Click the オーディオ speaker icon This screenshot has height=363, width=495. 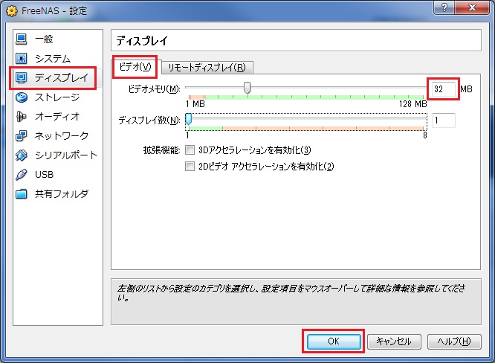coord(22,117)
